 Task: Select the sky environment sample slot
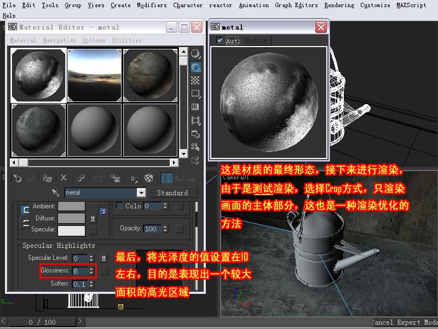(94, 75)
